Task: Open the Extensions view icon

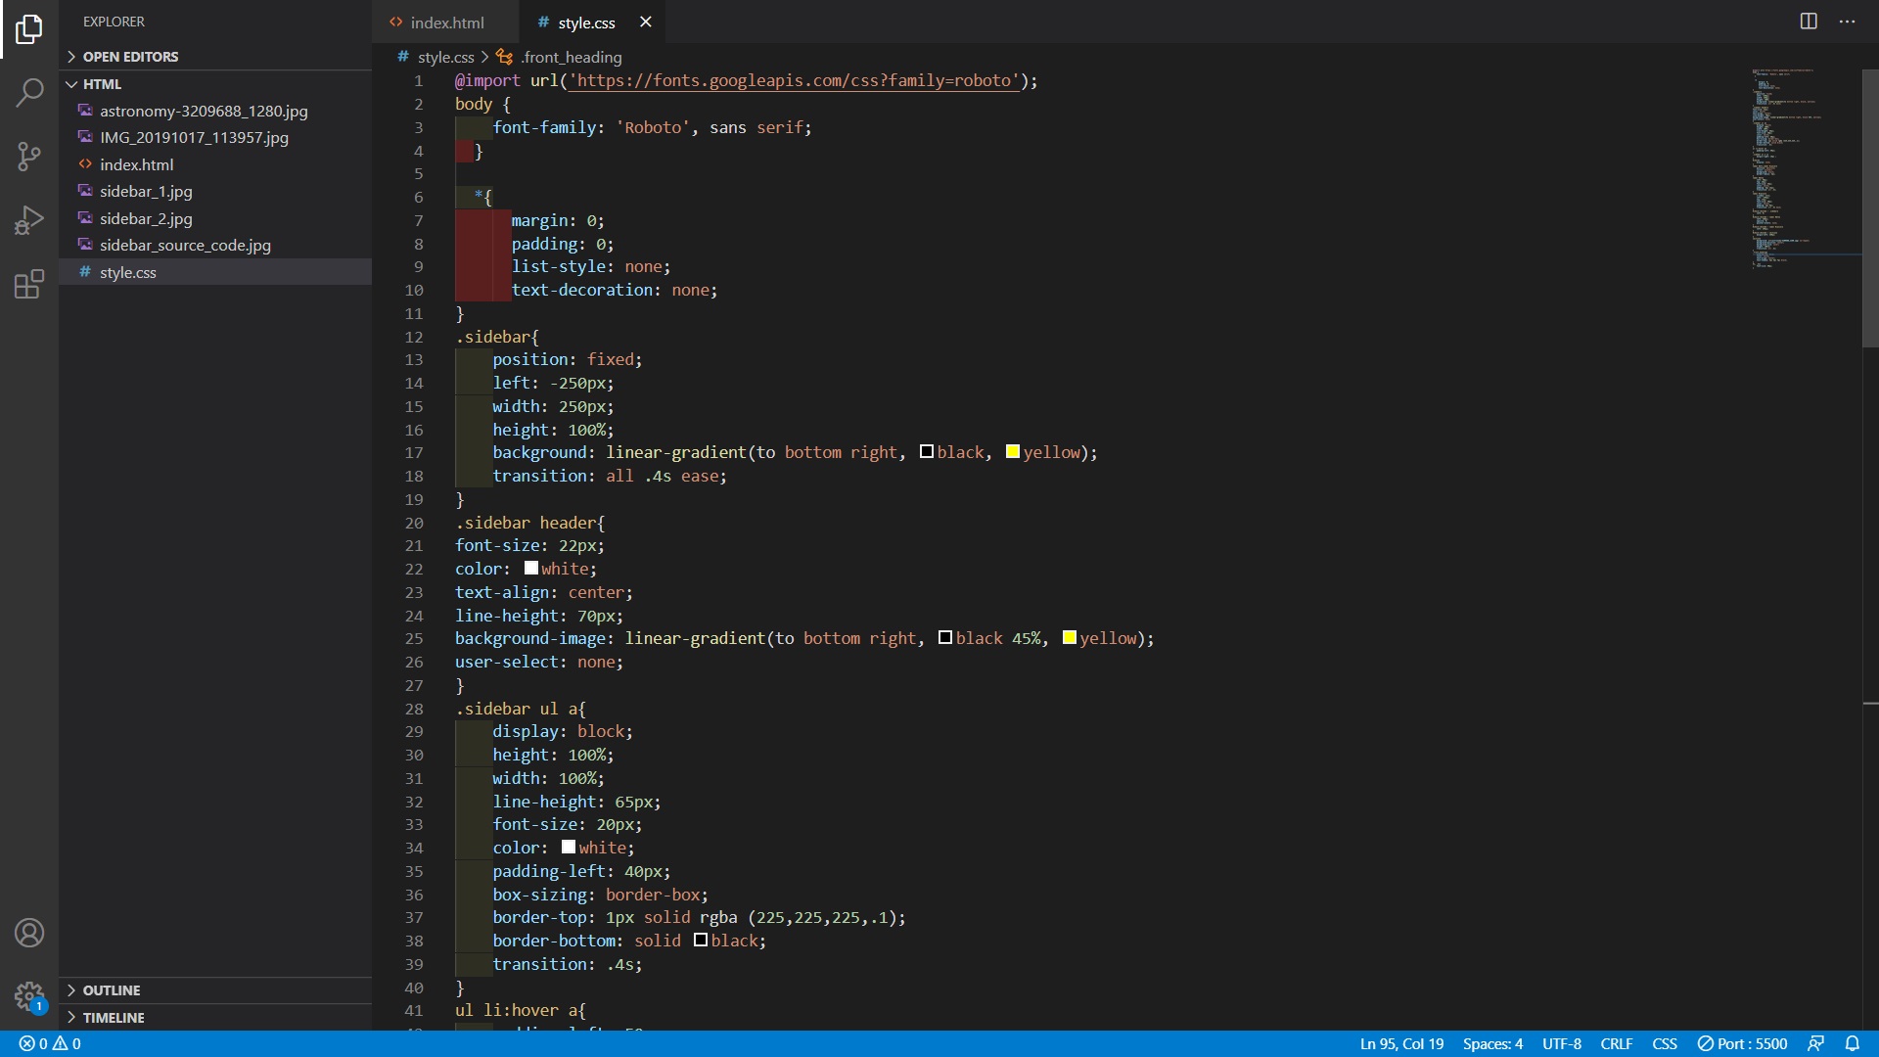Action: [x=29, y=284]
